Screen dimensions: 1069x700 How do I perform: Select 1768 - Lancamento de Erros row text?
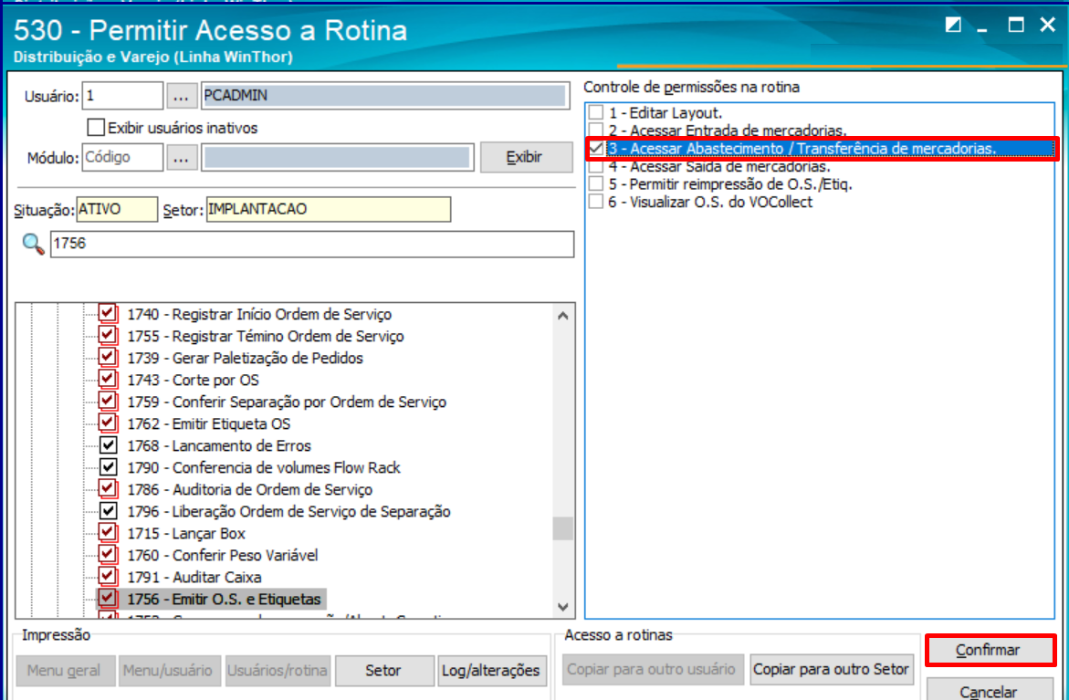click(x=219, y=445)
